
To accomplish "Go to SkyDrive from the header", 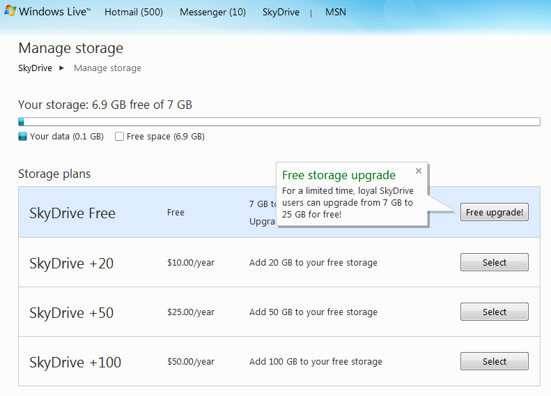I will pyautogui.click(x=281, y=12).
